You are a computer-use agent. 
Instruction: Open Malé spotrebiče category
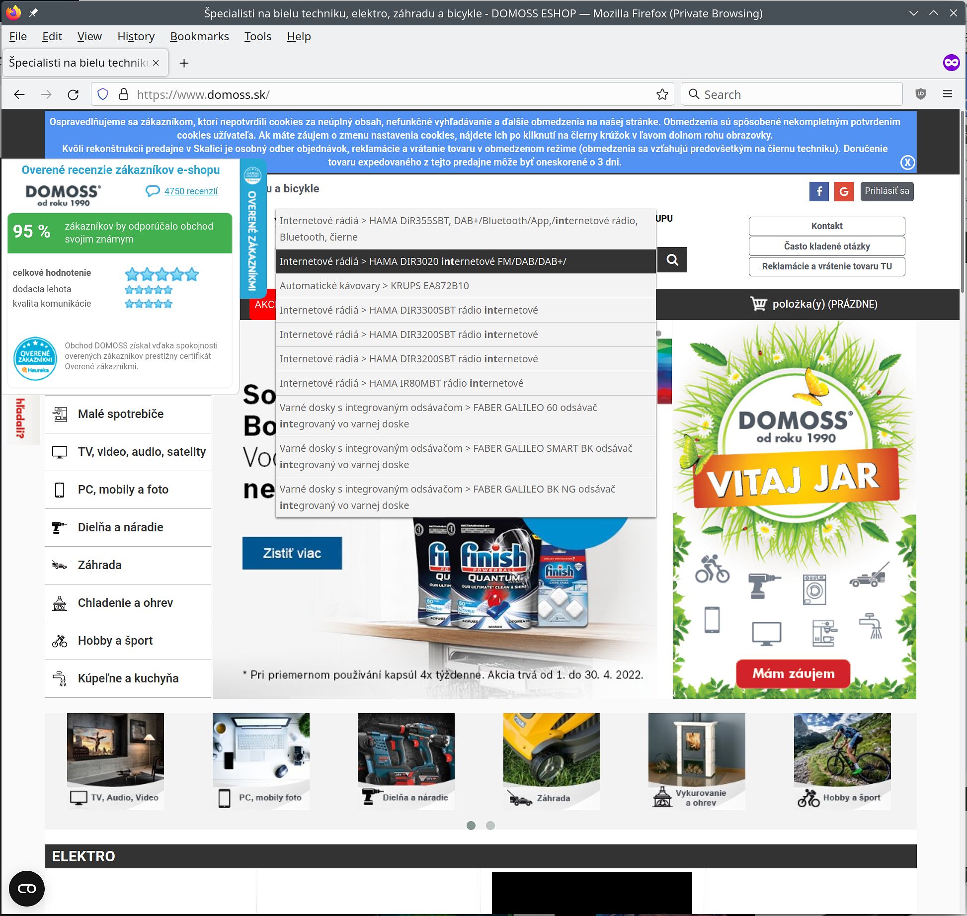(128, 414)
